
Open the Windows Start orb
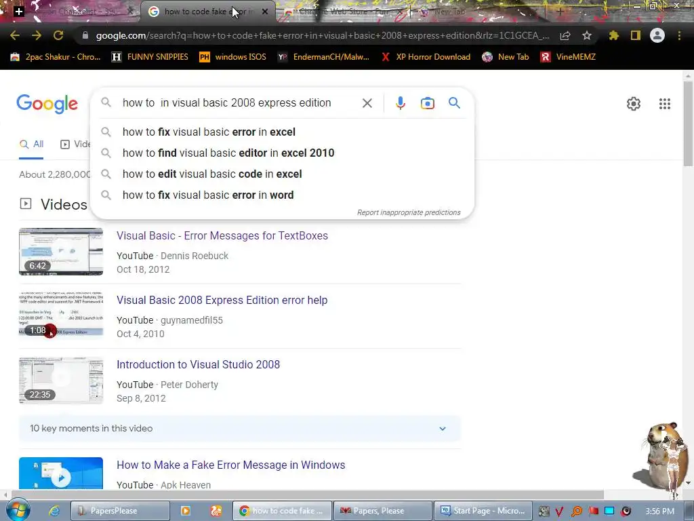(x=18, y=509)
